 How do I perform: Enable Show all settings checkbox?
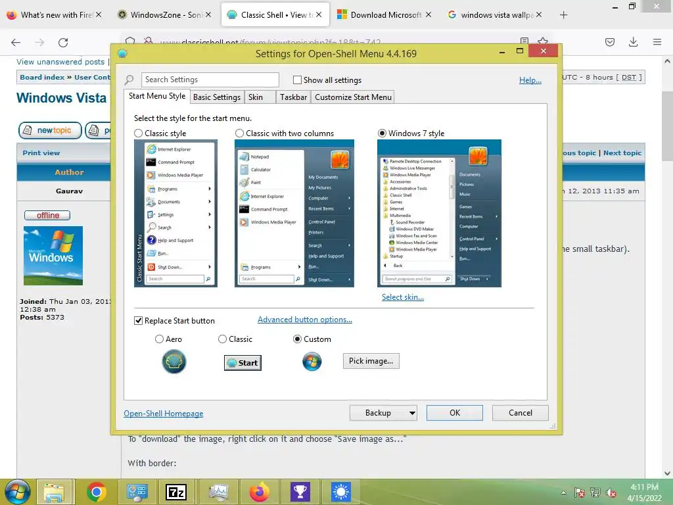click(297, 80)
